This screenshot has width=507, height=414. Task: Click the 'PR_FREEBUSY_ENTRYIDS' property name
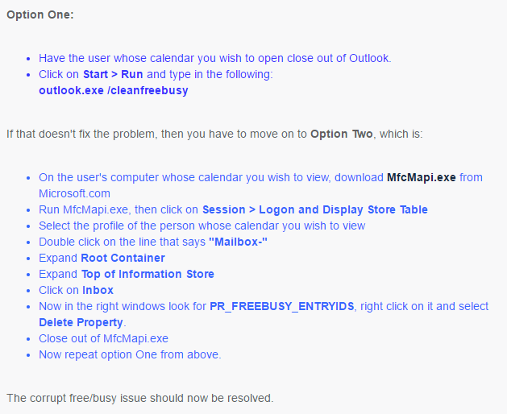[x=282, y=306]
